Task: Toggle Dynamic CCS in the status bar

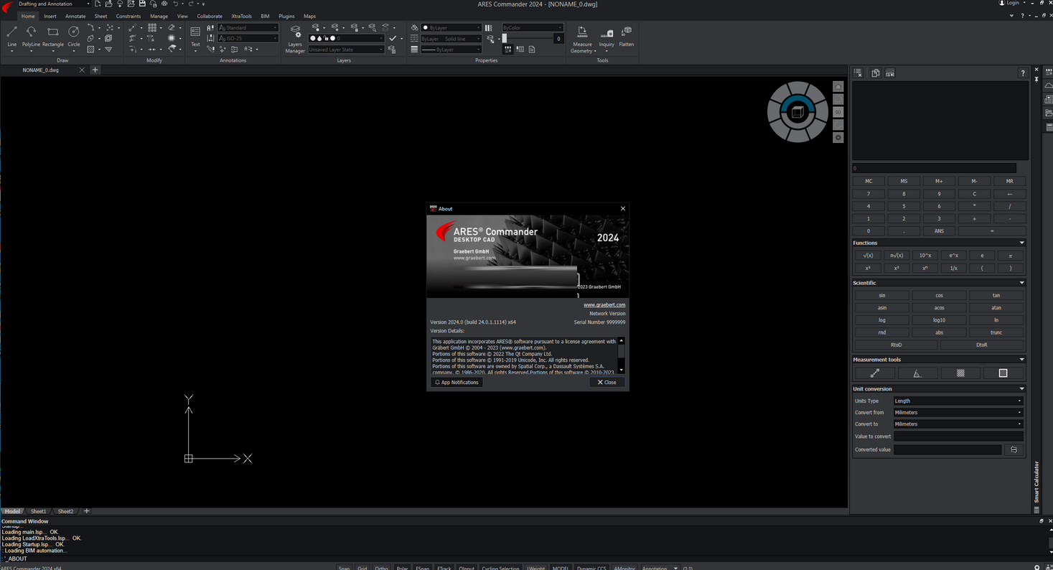Action: 591,568
